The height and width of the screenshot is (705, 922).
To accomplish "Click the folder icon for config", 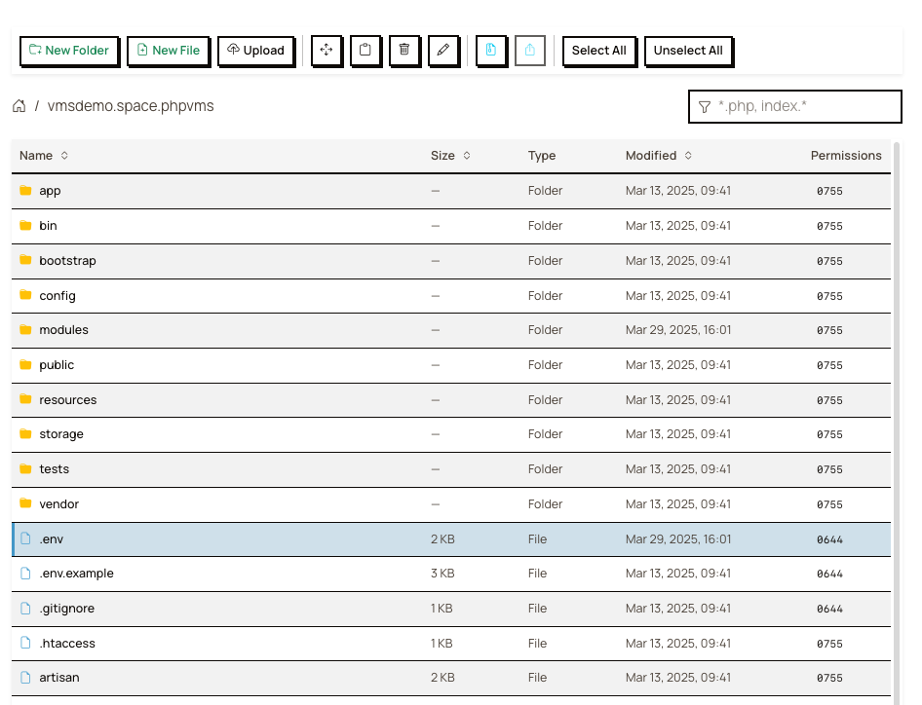I will click(25, 295).
